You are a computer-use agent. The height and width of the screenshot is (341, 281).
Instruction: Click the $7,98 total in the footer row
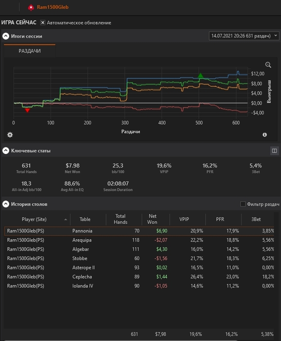160,334
